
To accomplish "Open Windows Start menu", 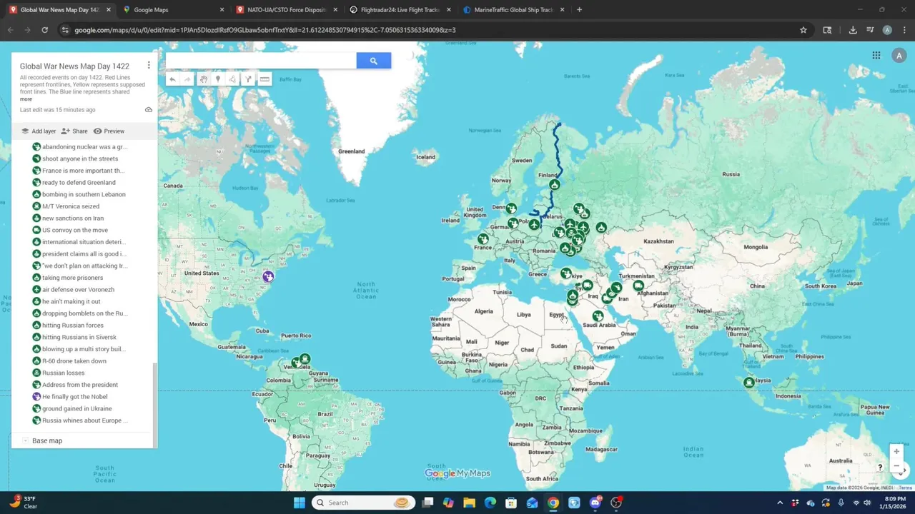I will pyautogui.click(x=299, y=503).
